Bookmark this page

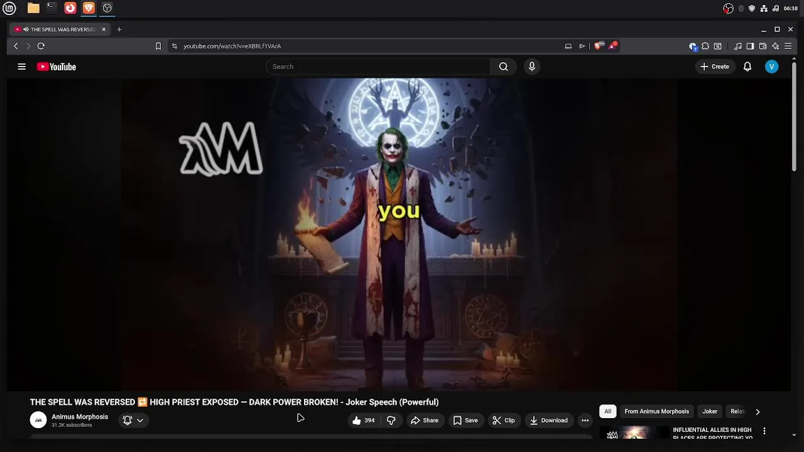coord(158,46)
